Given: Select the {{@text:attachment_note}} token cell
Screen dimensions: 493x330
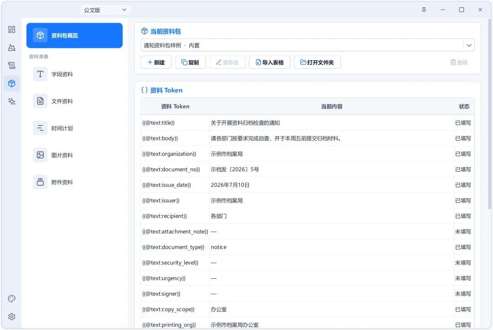Looking at the screenshot, I should (x=175, y=231).
